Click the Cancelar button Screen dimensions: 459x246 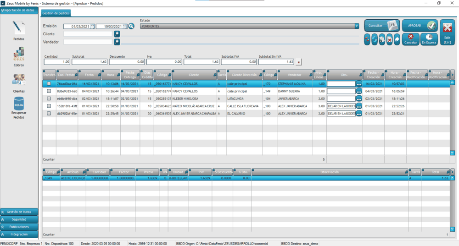(x=410, y=39)
